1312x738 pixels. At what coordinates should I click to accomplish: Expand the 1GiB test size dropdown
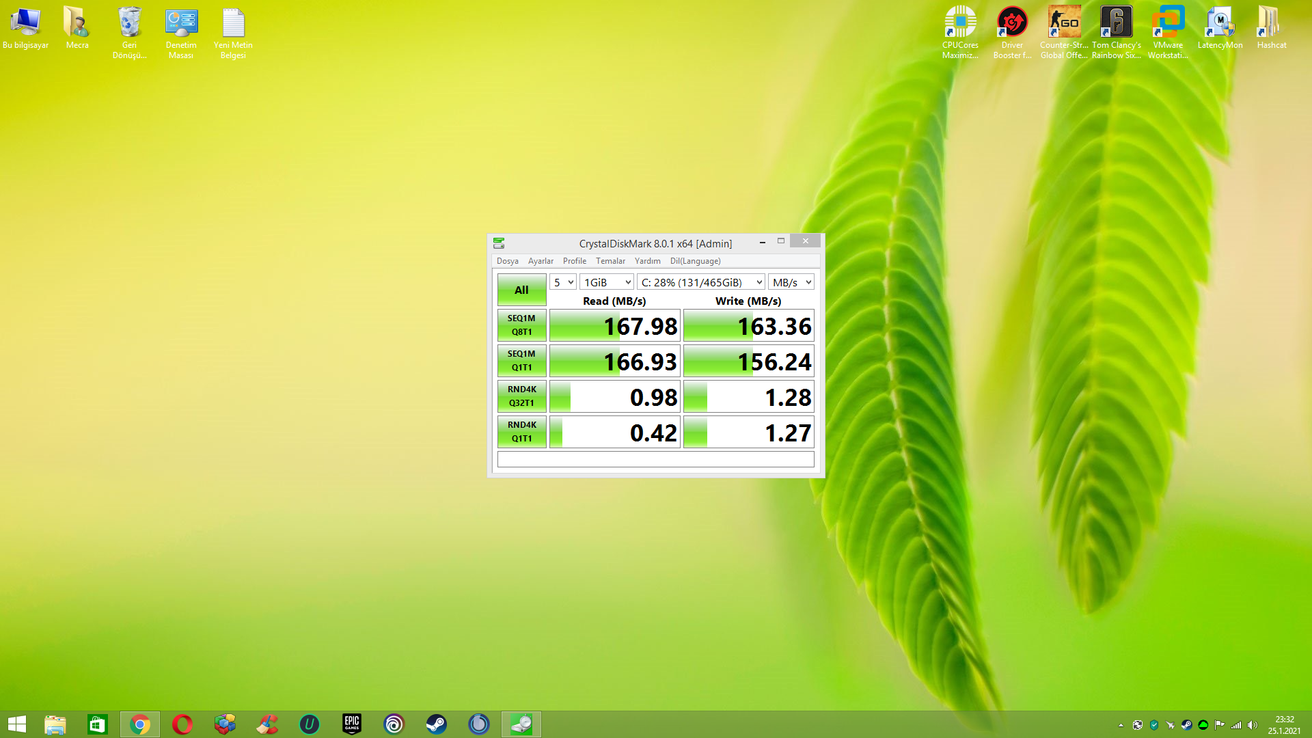[607, 282]
